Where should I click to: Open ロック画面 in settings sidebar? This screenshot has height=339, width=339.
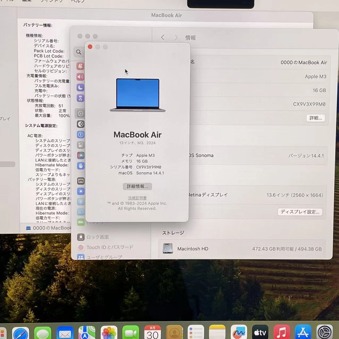[93, 237]
